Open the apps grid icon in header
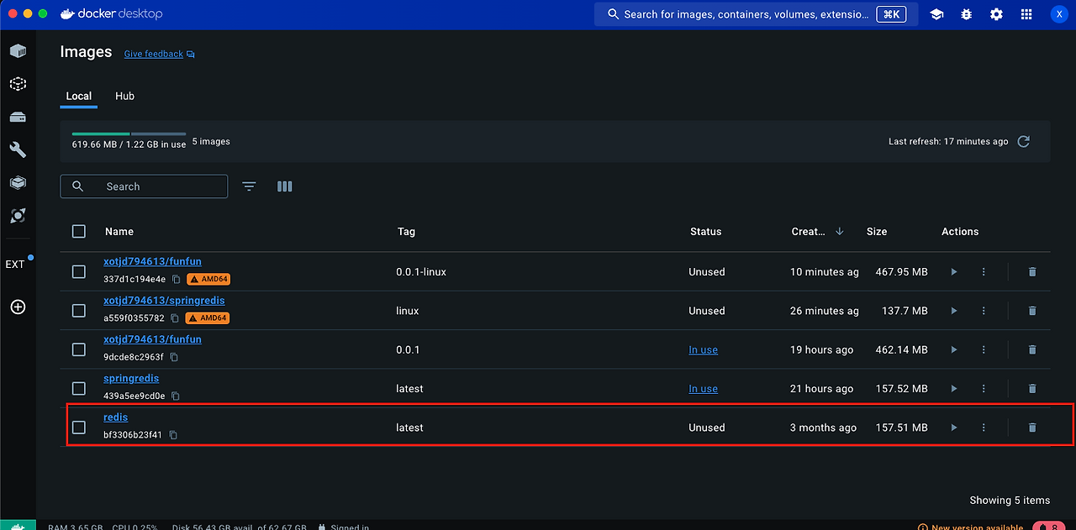 (x=1026, y=14)
